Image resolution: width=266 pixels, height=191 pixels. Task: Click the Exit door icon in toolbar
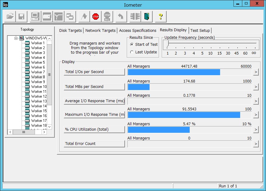click(147, 17)
